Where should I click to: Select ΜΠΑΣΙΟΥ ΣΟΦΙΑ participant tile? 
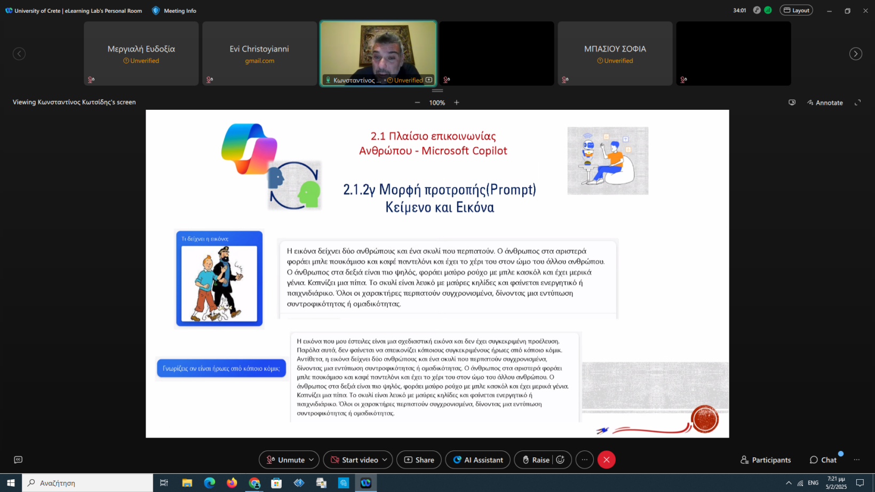[x=615, y=53]
